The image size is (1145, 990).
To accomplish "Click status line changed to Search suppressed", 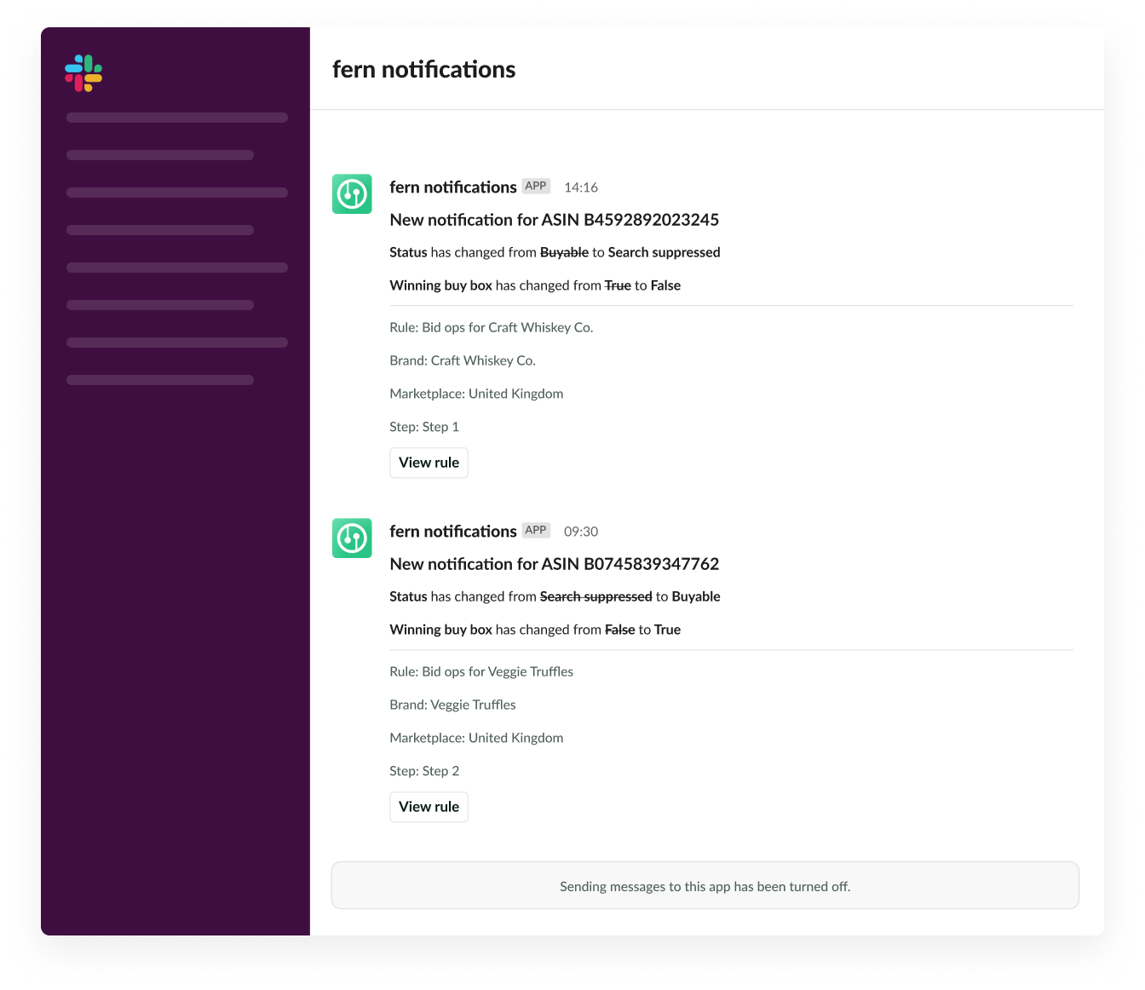I will click(555, 252).
